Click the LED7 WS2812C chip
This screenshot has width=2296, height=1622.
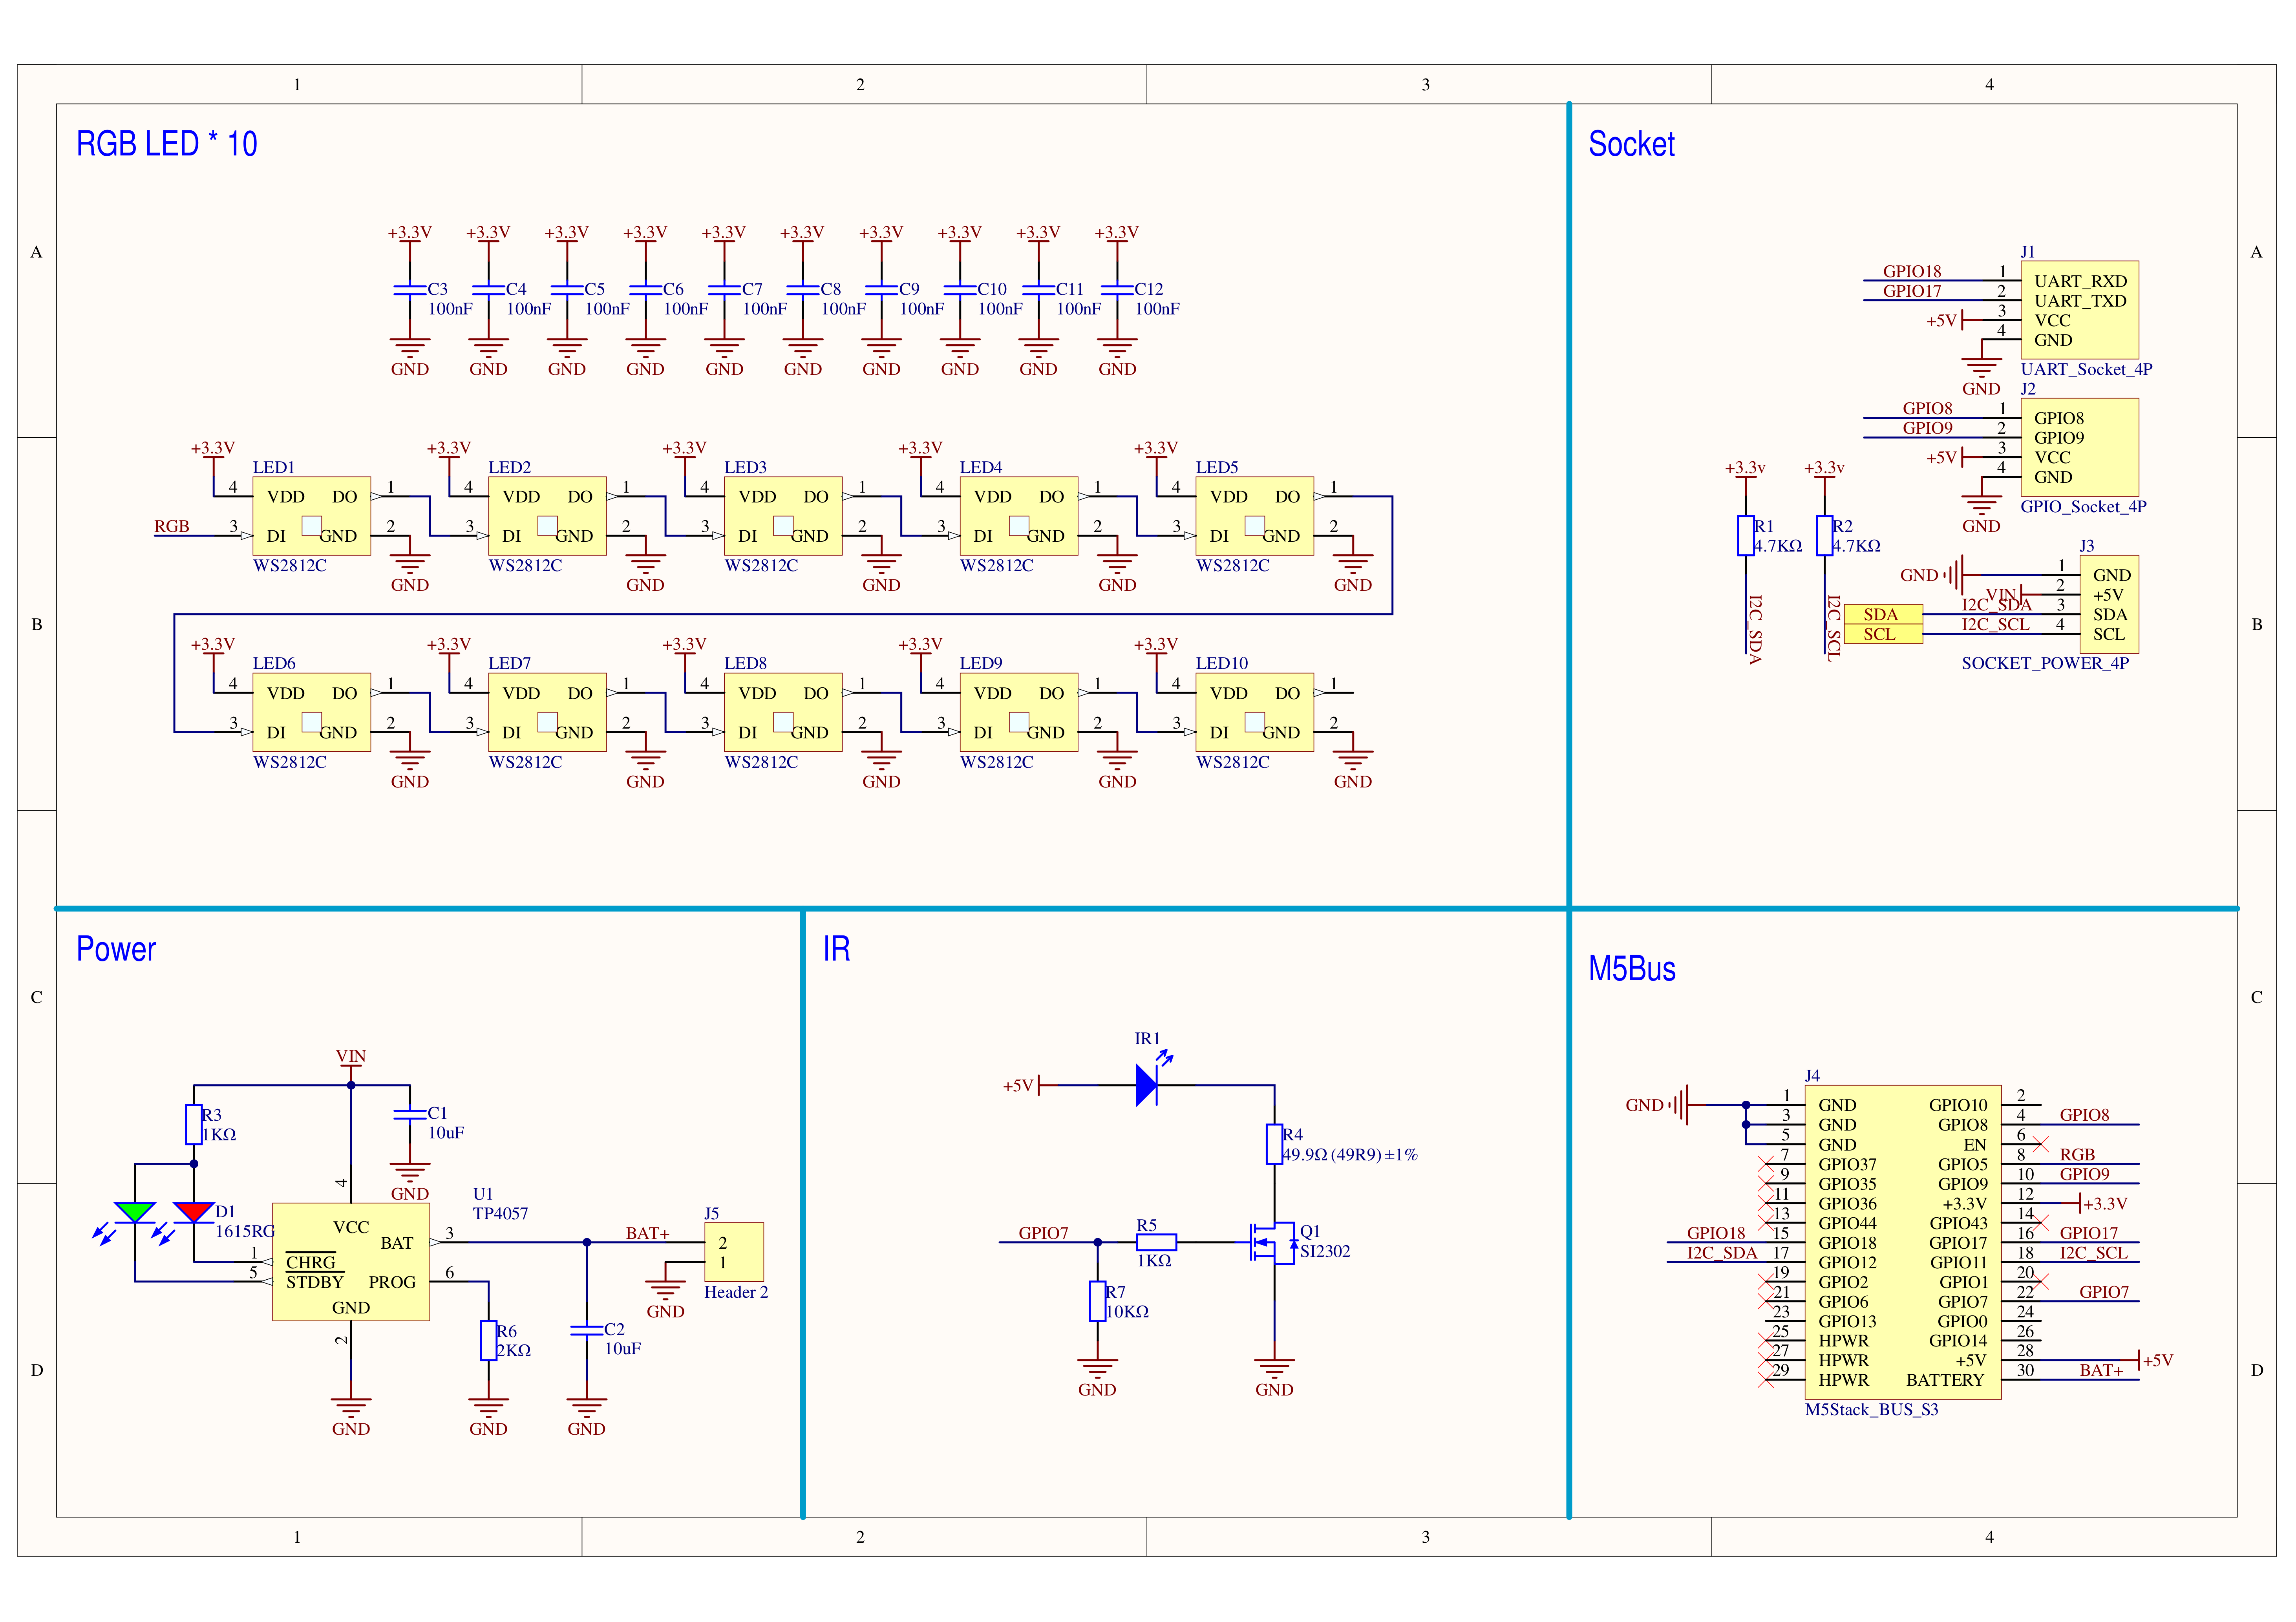coord(547,712)
